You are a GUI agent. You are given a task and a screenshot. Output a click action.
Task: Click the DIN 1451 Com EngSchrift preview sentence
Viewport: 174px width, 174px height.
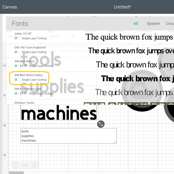(131, 51)
